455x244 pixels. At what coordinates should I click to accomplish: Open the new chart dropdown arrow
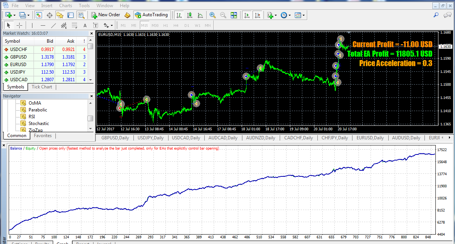14,15
